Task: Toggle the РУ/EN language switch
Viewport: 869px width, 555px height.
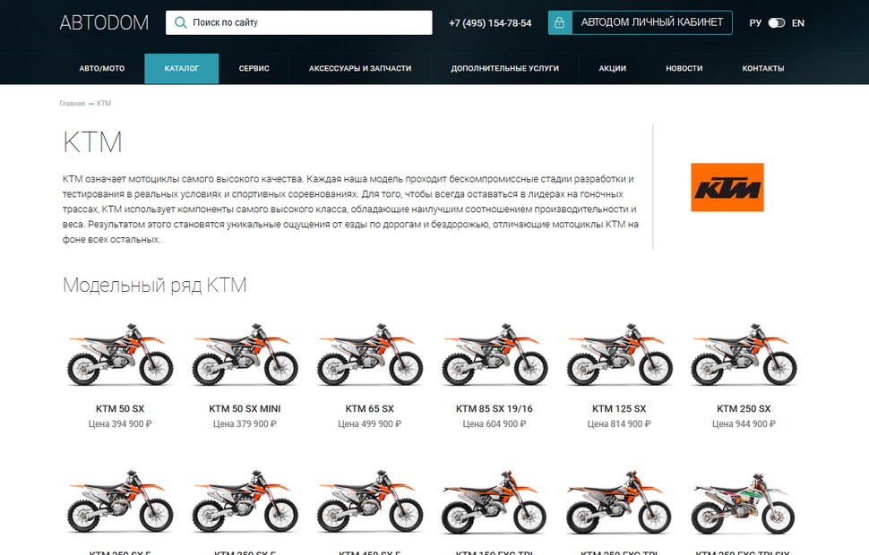Action: [x=777, y=22]
